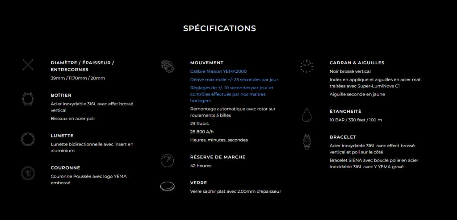Click the 39mm / 11.70mm / 20mm dimensions
Screen dimensions: 457x220
[x=78, y=78]
